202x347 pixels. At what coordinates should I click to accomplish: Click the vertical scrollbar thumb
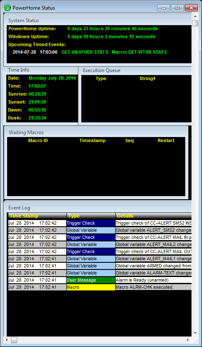(x=195, y=23)
